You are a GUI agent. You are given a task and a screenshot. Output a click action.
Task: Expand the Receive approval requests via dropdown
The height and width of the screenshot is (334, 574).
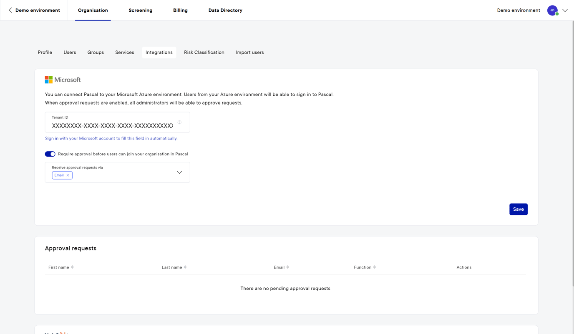tap(179, 172)
